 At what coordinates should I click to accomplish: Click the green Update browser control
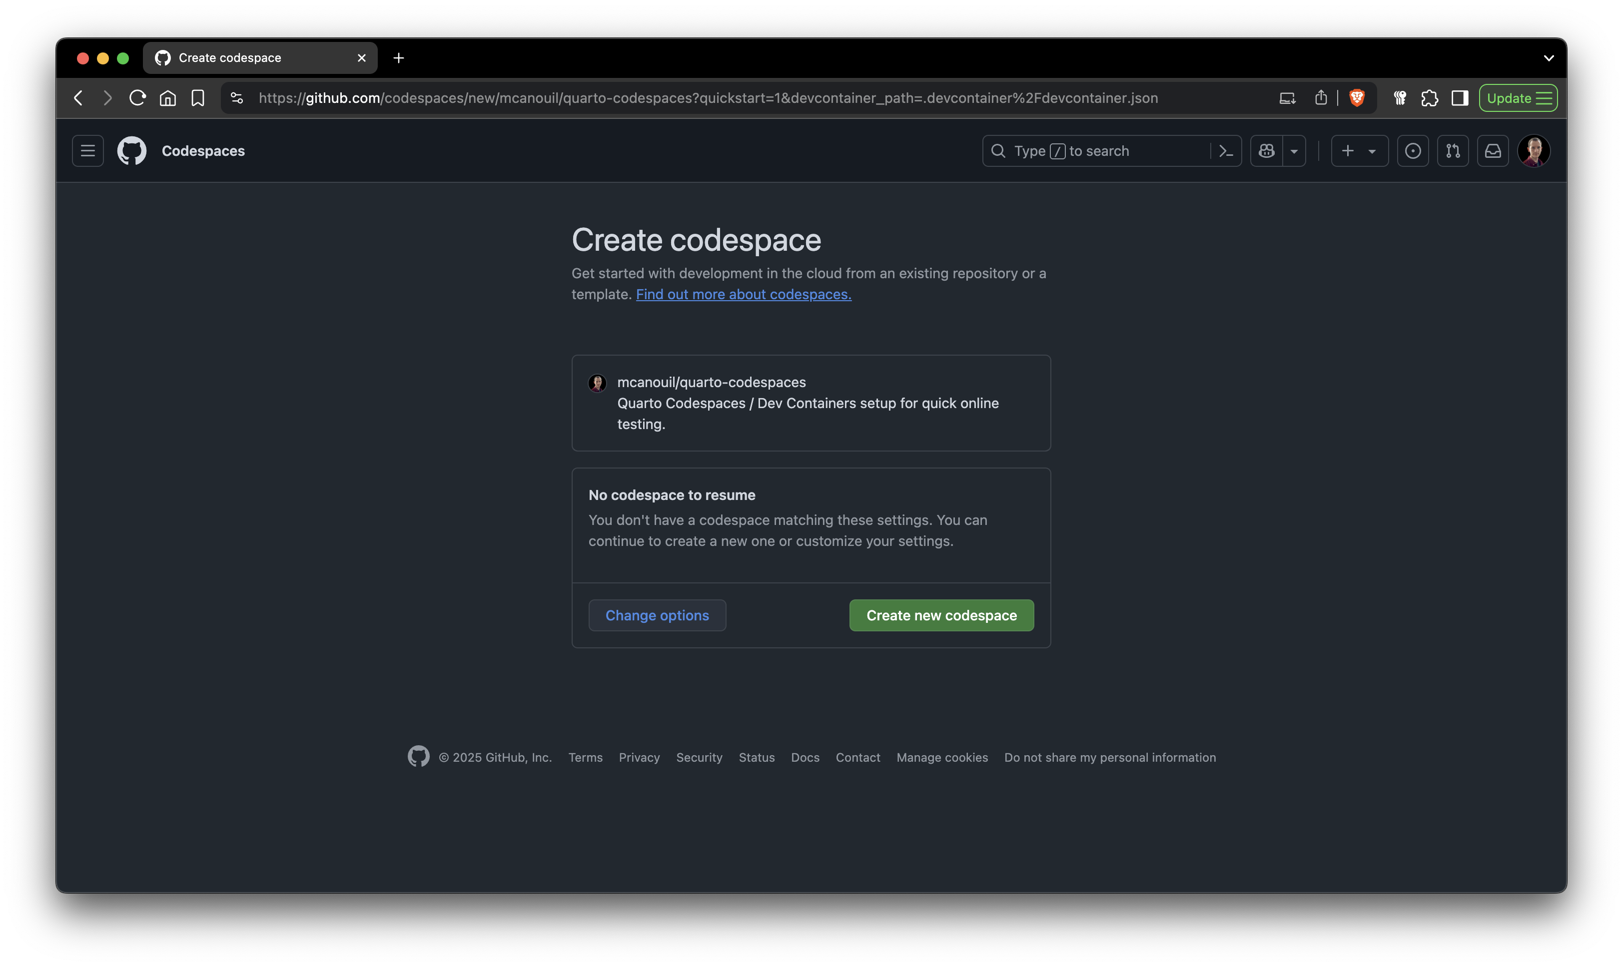click(1518, 98)
